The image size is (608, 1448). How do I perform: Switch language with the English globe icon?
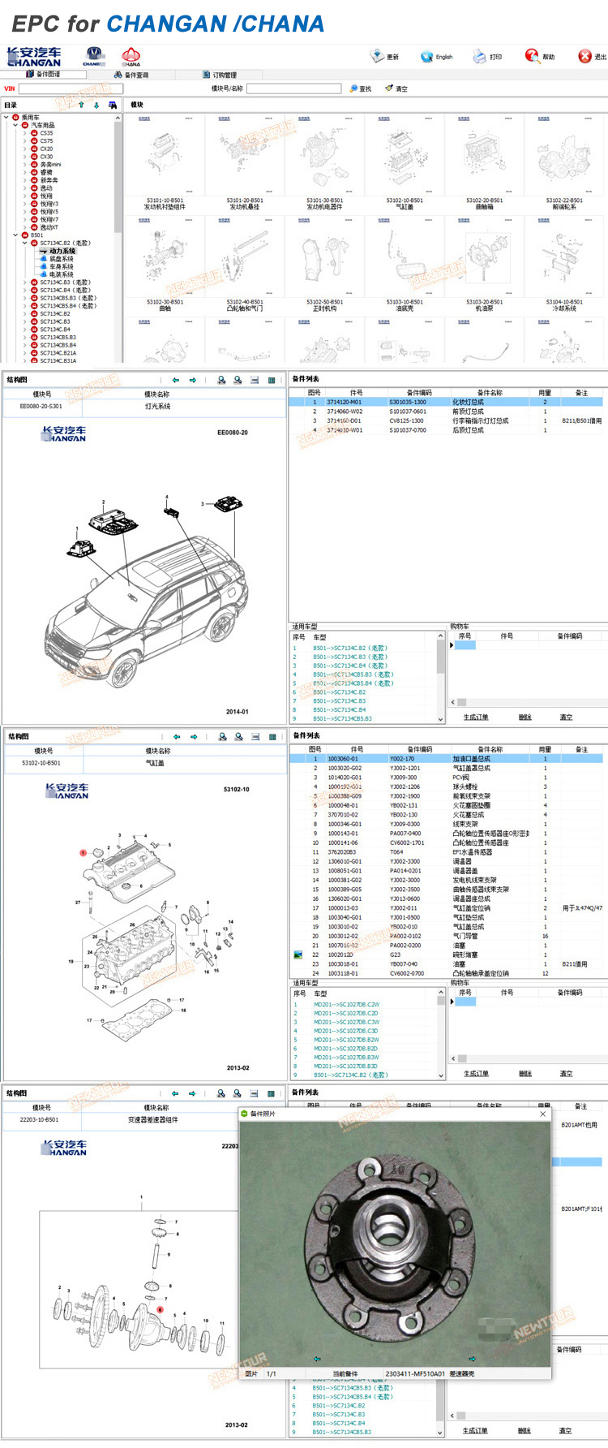click(x=426, y=56)
